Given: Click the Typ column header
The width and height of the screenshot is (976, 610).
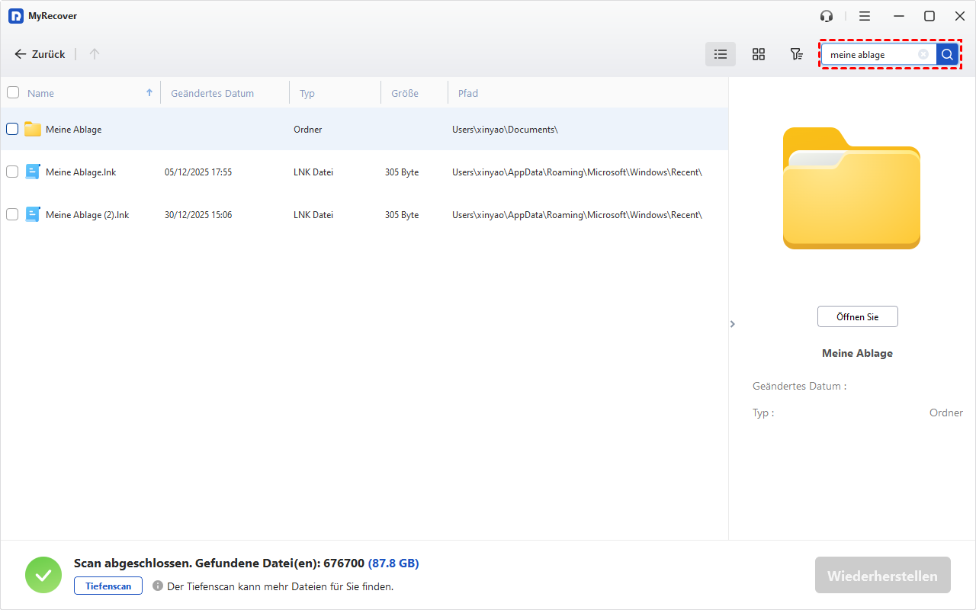Looking at the screenshot, I should (307, 93).
